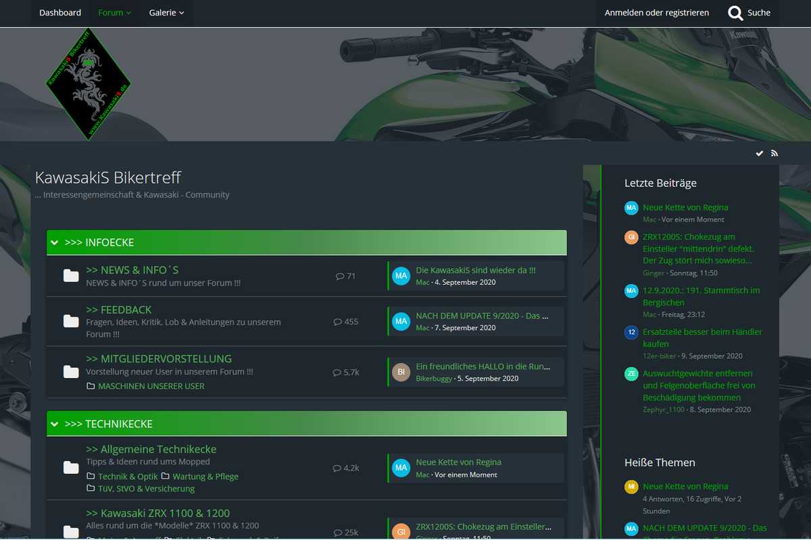Click the 25k posts count text

pyautogui.click(x=351, y=533)
